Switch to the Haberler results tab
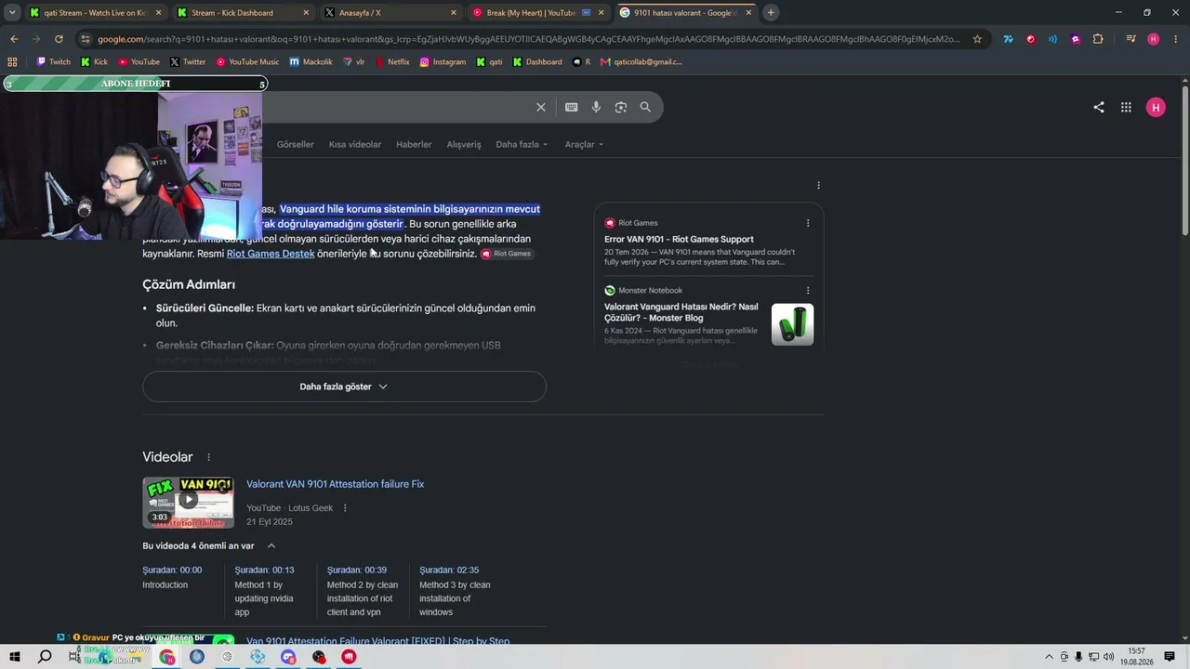 pos(414,144)
